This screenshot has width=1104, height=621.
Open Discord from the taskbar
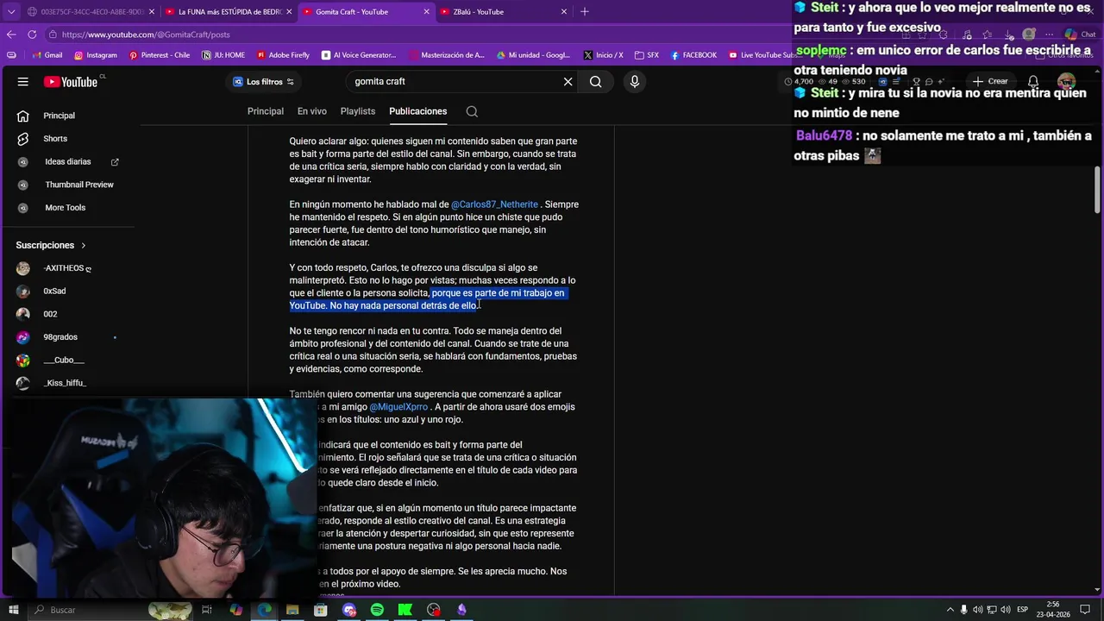coord(348,610)
